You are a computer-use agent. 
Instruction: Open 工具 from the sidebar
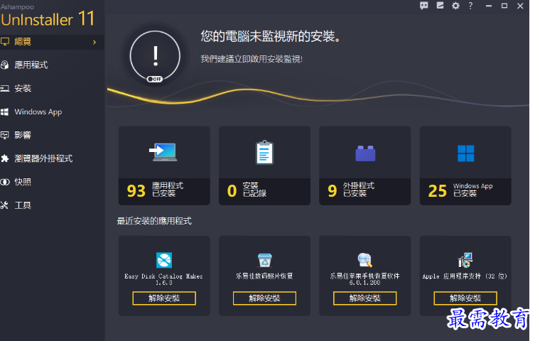tap(23, 205)
